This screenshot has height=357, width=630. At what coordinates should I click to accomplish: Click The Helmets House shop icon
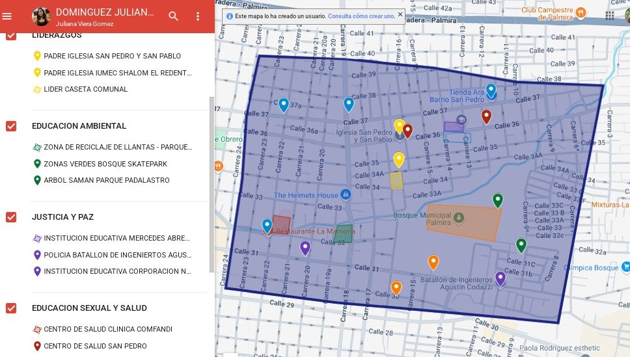pos(346,195)
